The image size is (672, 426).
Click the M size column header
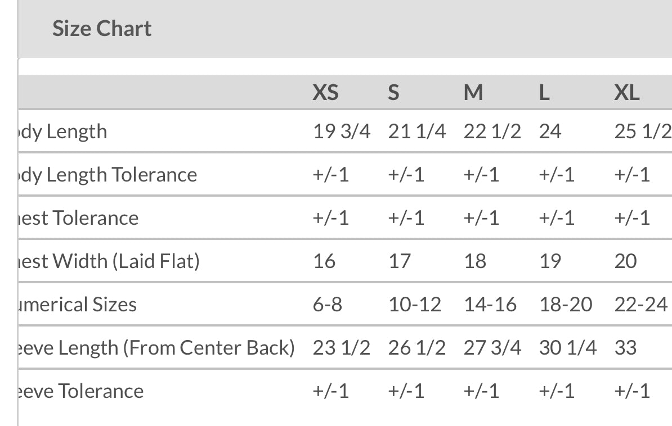pos(473,92)
